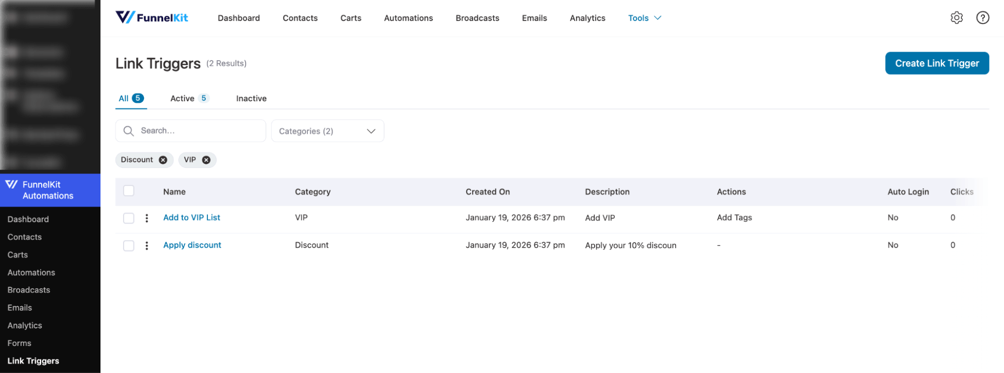1004x373 pixels.
Task: Click the 'Add Tags' action cell
Action: [734, 218]
